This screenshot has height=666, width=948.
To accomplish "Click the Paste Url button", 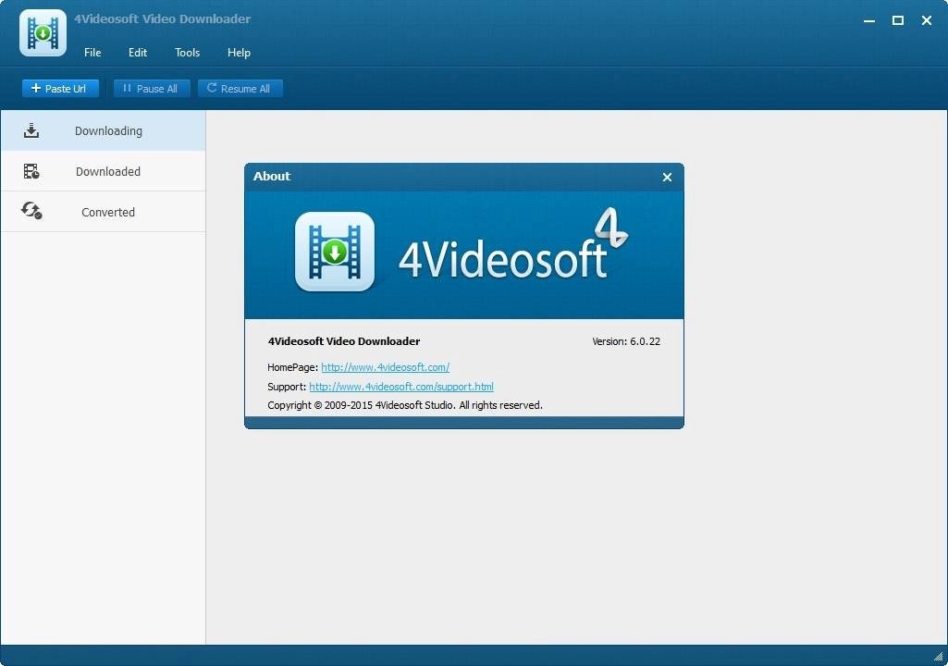I will click(60, 88).
